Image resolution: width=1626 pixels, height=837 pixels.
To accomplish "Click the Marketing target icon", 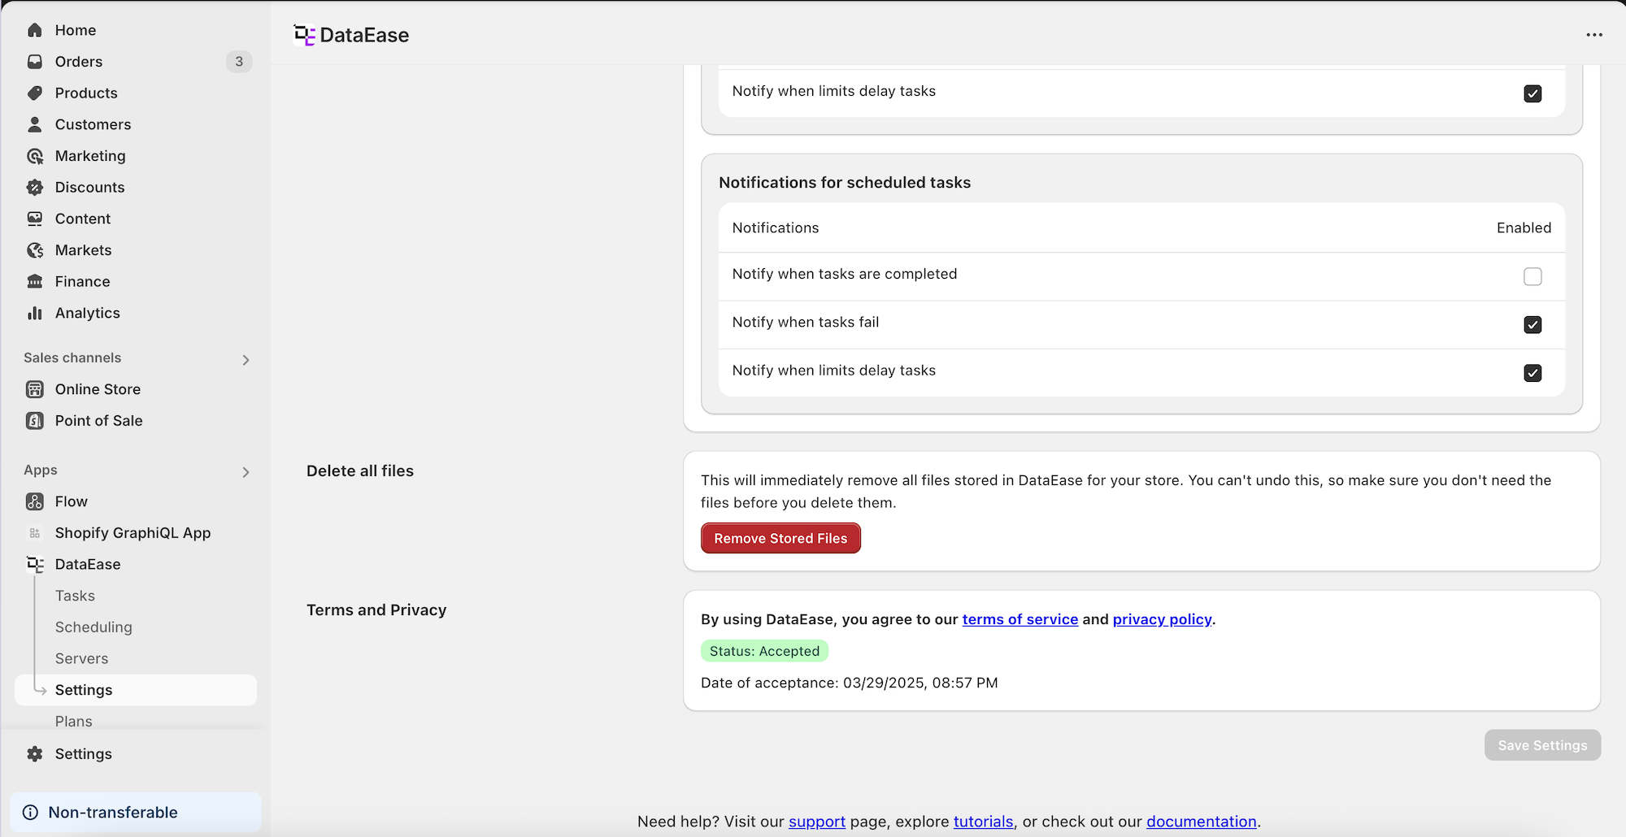I will 35,156.
